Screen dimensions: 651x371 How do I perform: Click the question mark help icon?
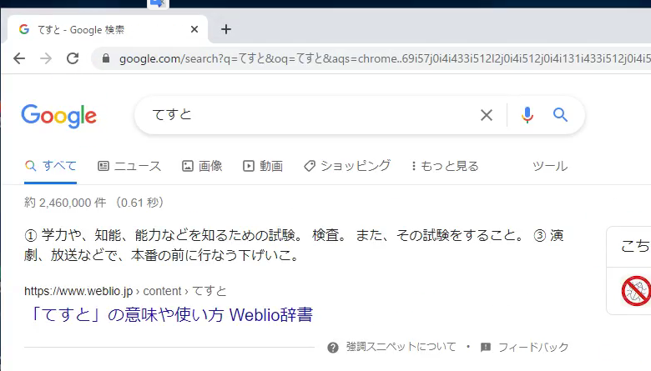pyautogui.click(x=332, y=348)
